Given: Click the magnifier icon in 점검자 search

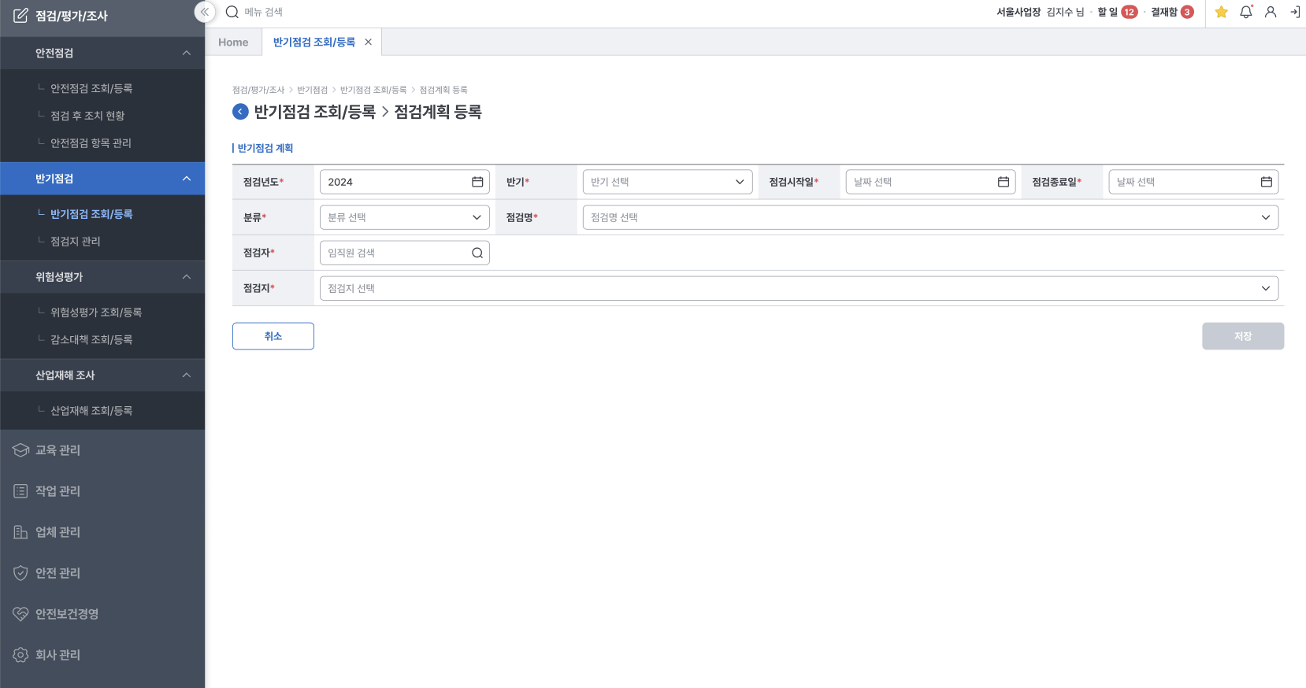Looking at the screenshot, I should pos(477,253).
